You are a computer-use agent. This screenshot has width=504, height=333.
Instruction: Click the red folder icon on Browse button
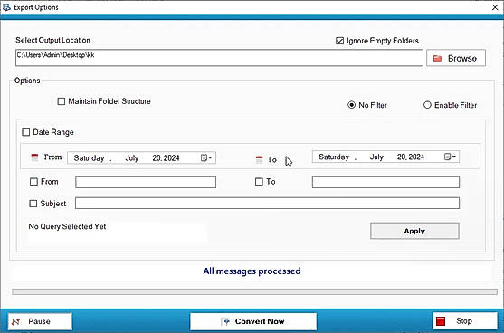click(x=437, y=58)
